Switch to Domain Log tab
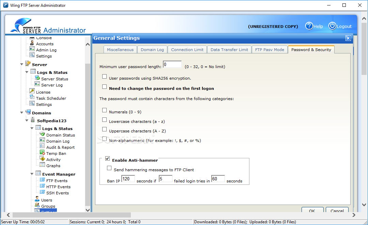Image resolution: width=368 pixels, height=225 pixels. click(x=152, y=50)
